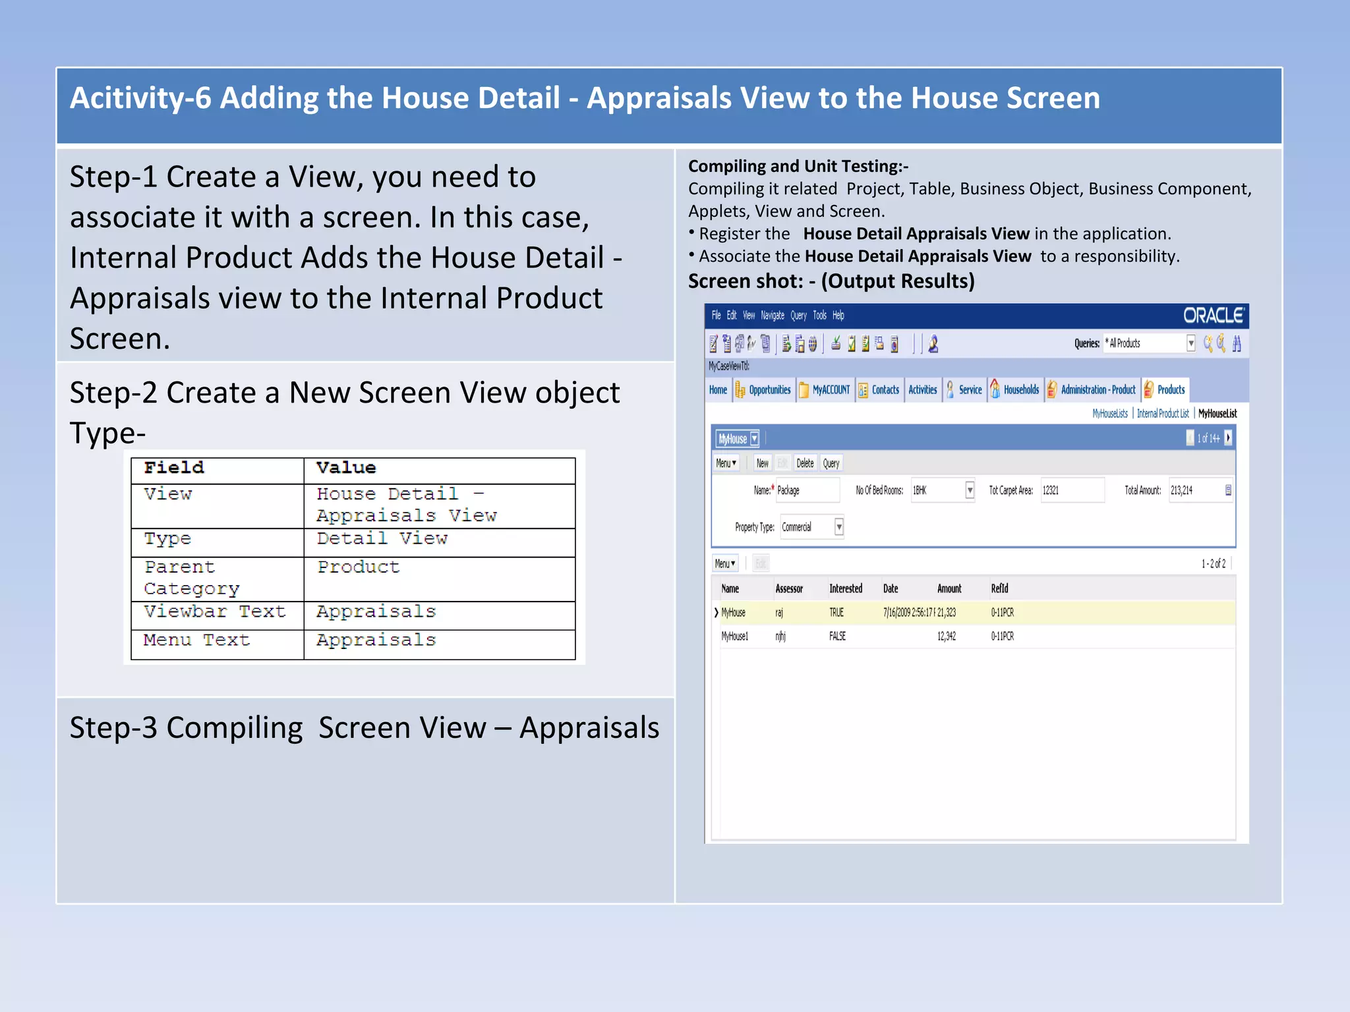
Task: Click the report chart device icon
Action: 895,344
